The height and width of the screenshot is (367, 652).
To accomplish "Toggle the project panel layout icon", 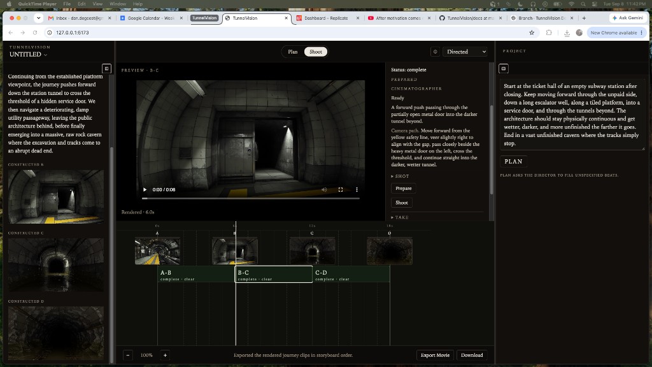I will [504, 69].
